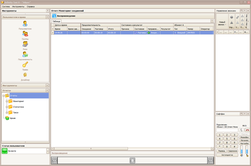Collapse the Пользователи и права section
This screenshot has width=251, height=166.
pyautogui.click(x=47, y=17)
